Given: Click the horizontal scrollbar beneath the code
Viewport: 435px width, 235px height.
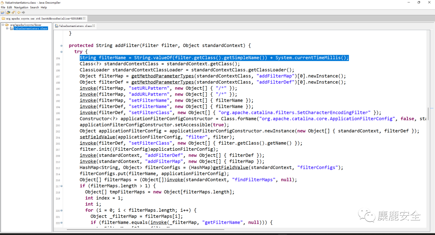Looking at the screenshot, I should point(145,229).
